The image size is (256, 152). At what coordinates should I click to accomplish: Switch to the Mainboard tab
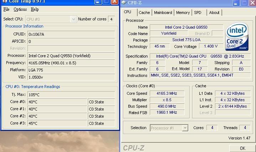tap(163, 13)
